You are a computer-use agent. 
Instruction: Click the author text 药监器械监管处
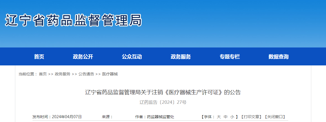[160, 117]
